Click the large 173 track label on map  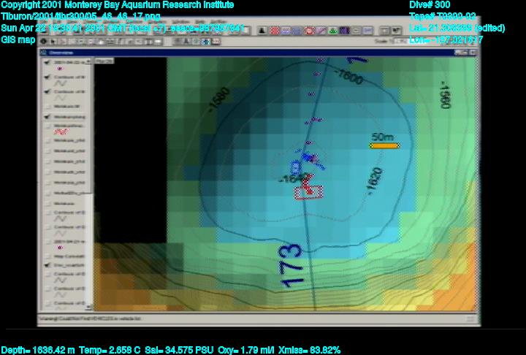tap(291, 272)
